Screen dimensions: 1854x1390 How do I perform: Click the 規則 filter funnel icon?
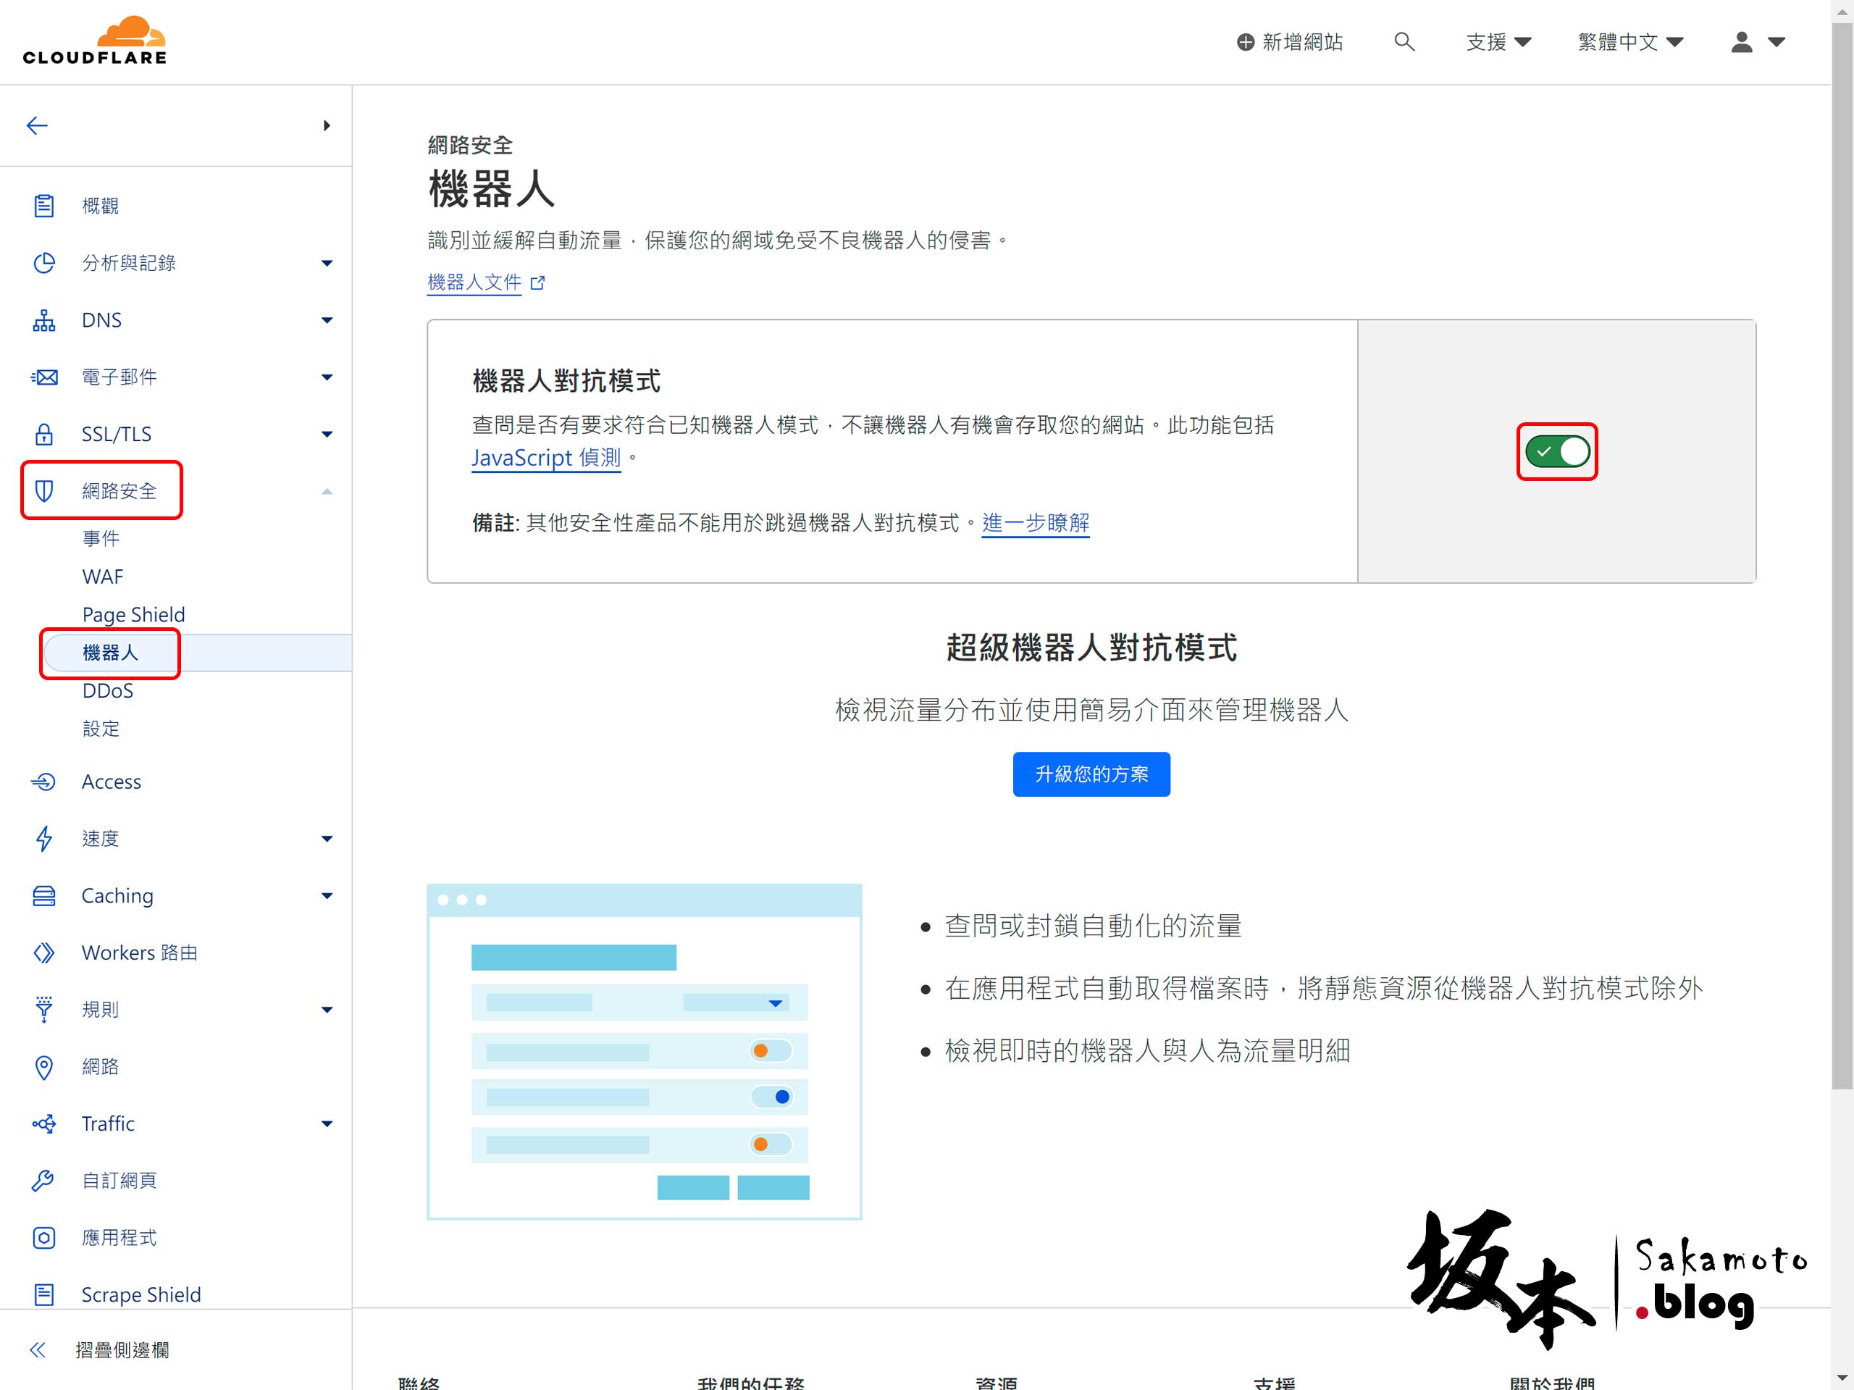click(x=44, y=1010)
